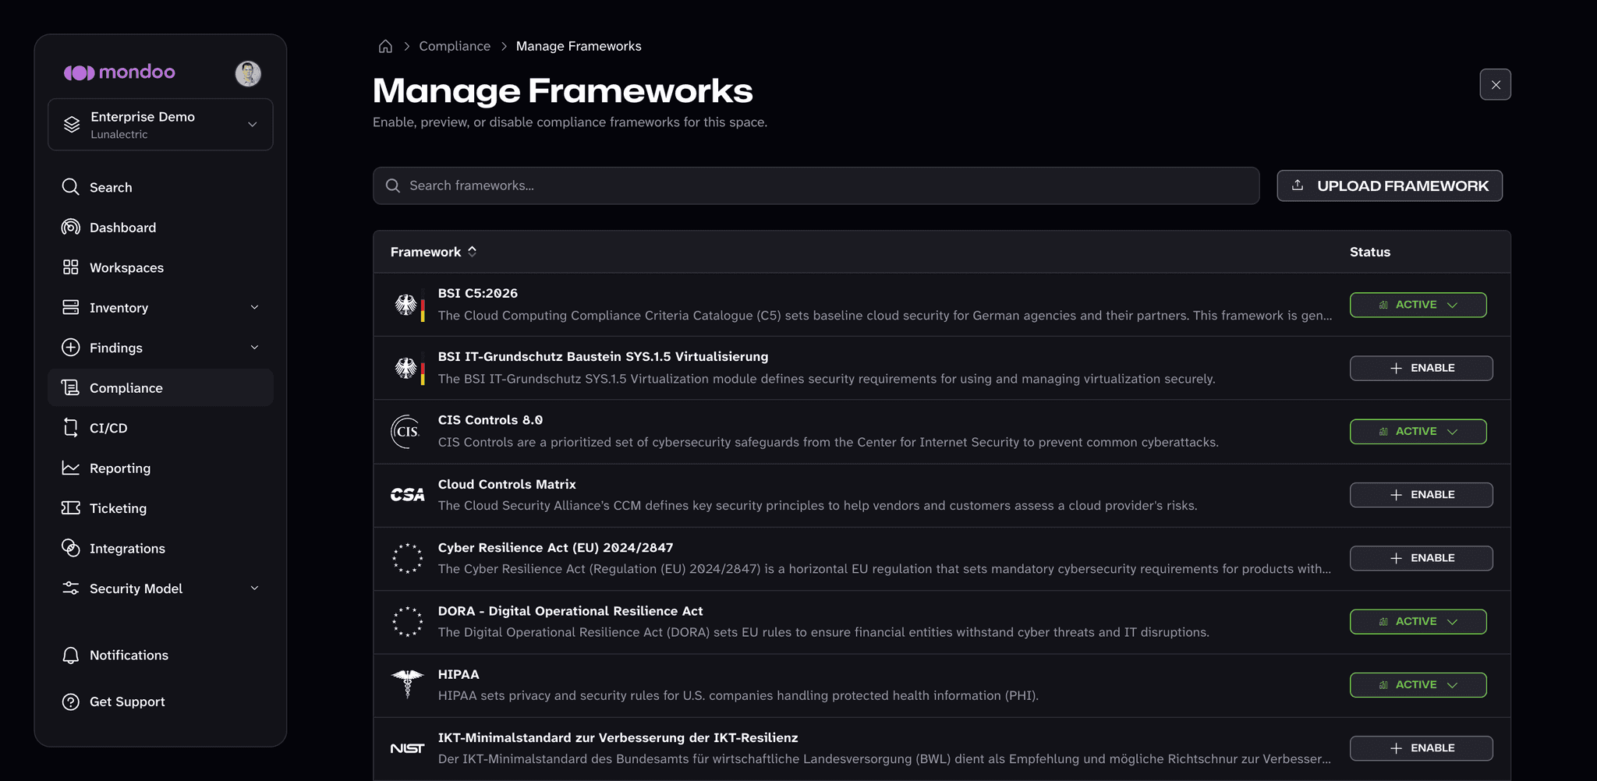Expand the Findings menu chevron

click(254, 348)
